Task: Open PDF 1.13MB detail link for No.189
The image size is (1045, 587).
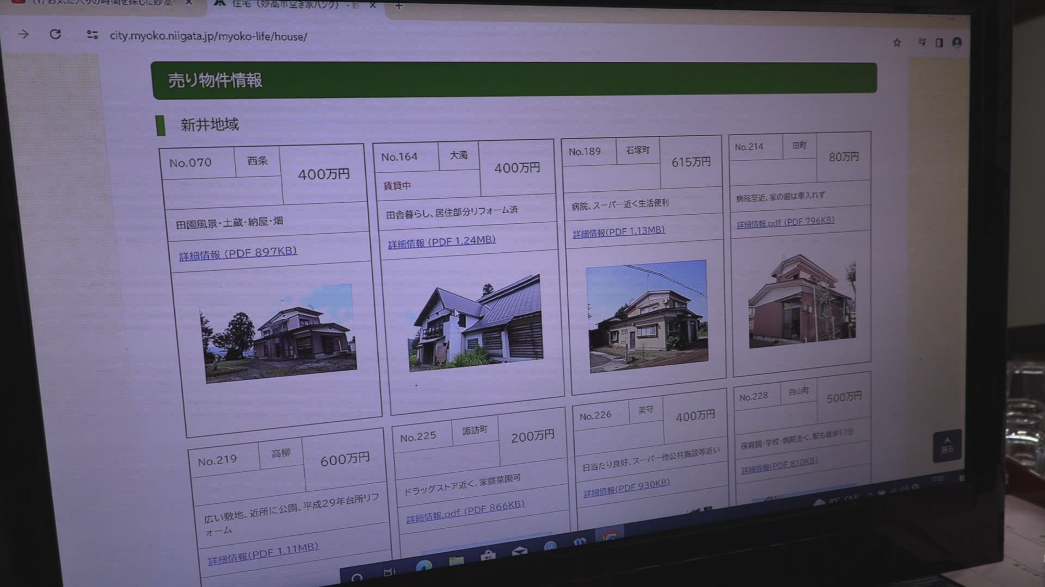Action: click(618, 232)
